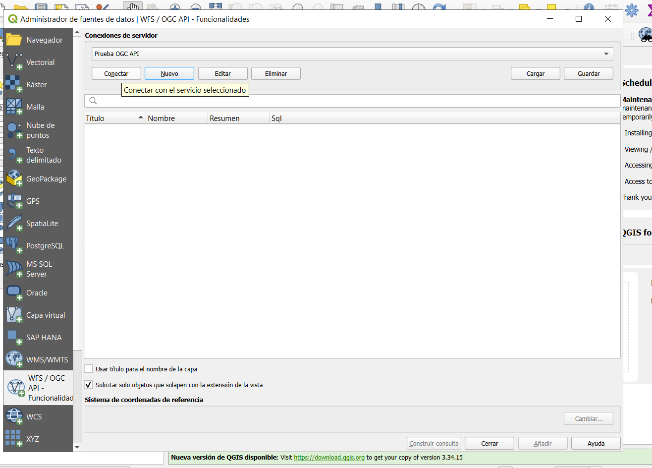Sort by the Resumen column header

pos(239,118)
